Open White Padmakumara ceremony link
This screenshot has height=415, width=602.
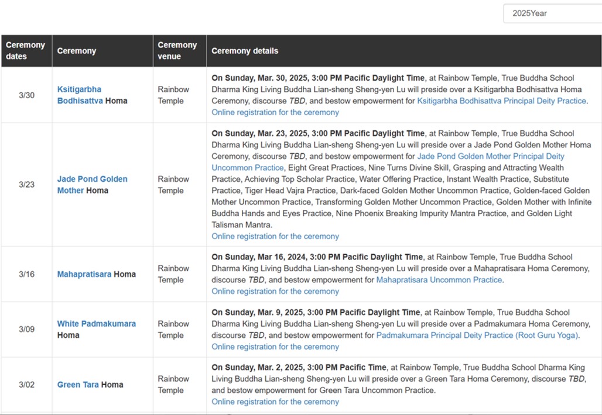coord(97,324)
